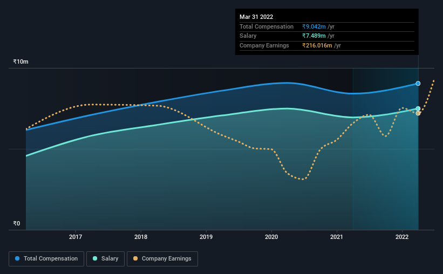Image resolution: width=443 pixels, height=274 pixels.
Task: Click the ₹7.489m salary value
Action: coord(313,36)
